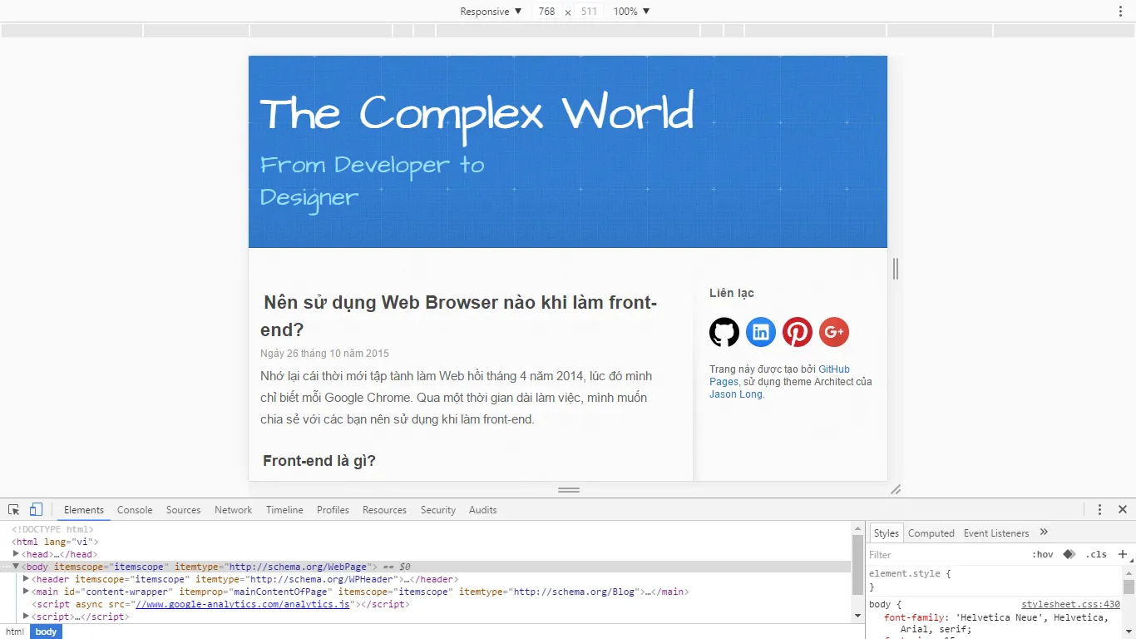Click the LinkedIn icon on the page
Viewport: 1136px width, 639px height.
click(760, 331)
